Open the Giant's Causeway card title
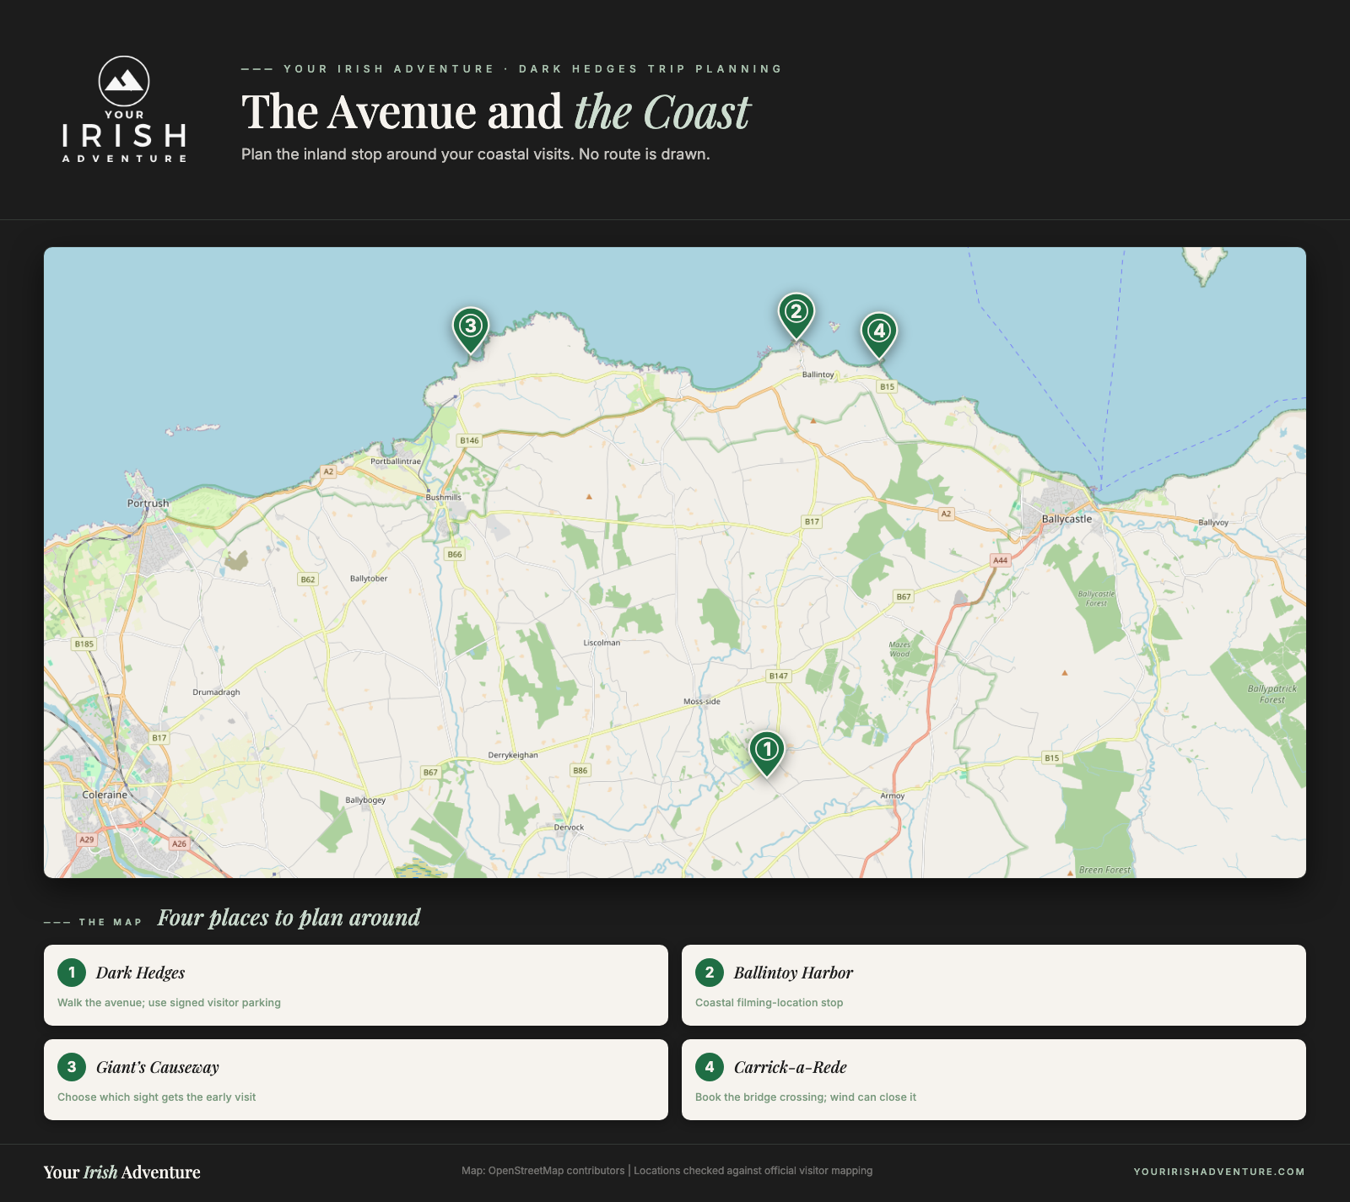Viewport: 1350px width, 1202px height. [x=157, y=1067]
